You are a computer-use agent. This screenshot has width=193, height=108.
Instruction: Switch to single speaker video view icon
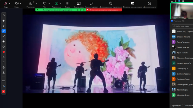pyautogui.click(x=176, y=1)
